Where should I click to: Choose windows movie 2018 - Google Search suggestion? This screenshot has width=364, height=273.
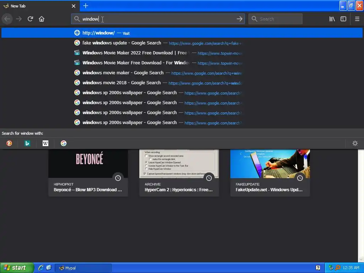tap(182, 82)
